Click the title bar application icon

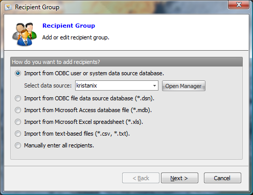pos(8,7)
